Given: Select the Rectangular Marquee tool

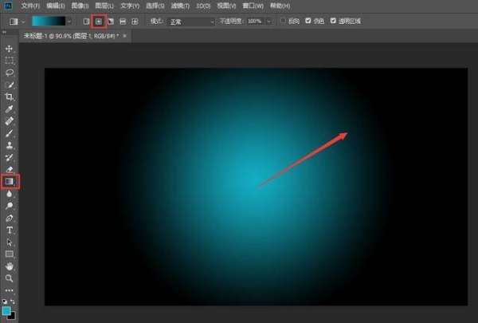Looking at the screenshot, I should coord(10,61).
